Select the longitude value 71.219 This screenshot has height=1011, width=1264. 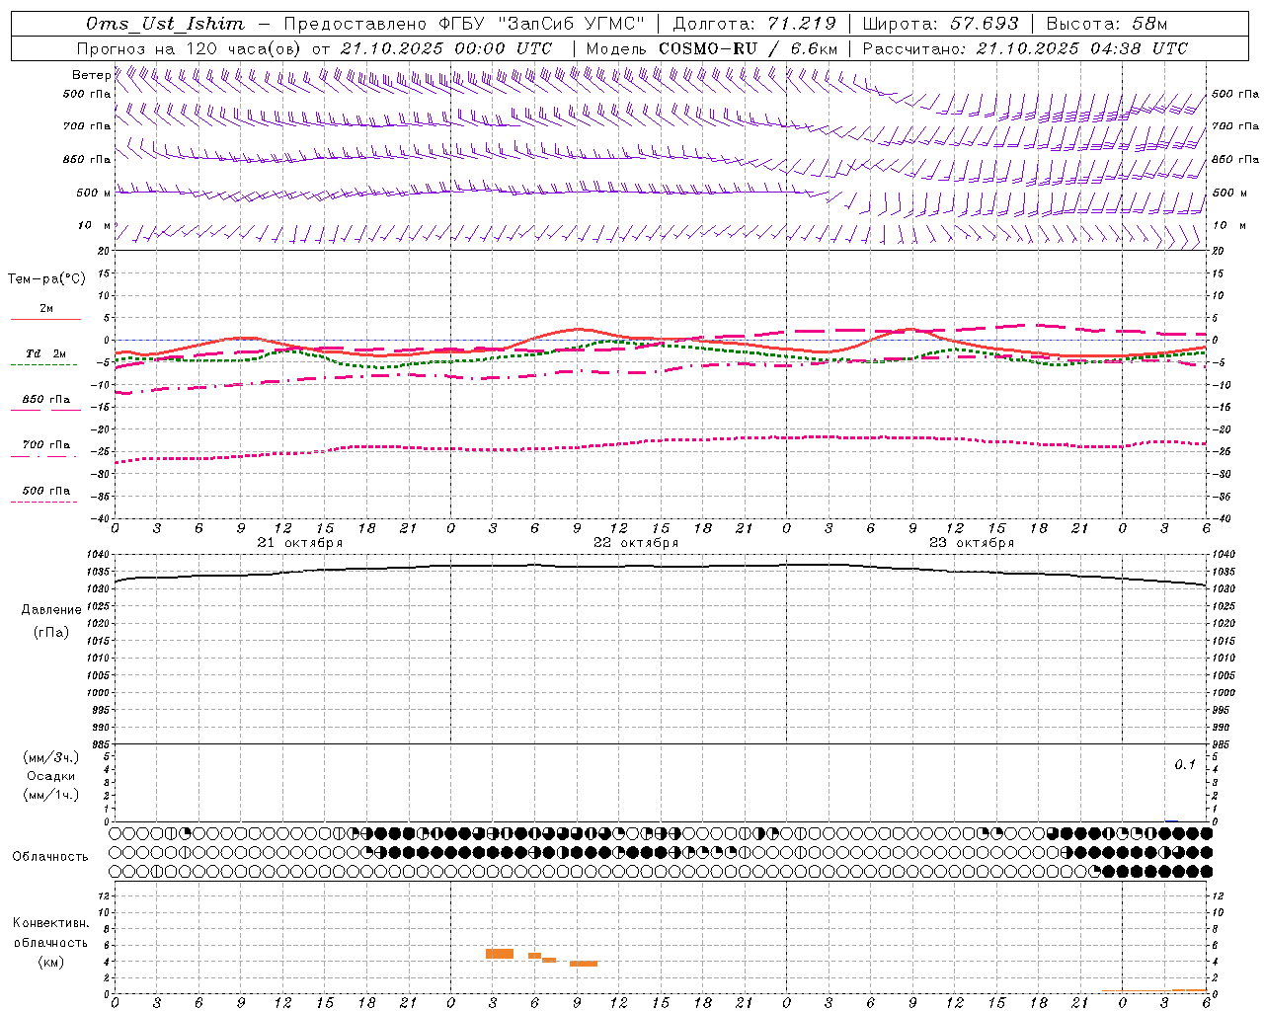pyautogui.click(x=803, y=24)
